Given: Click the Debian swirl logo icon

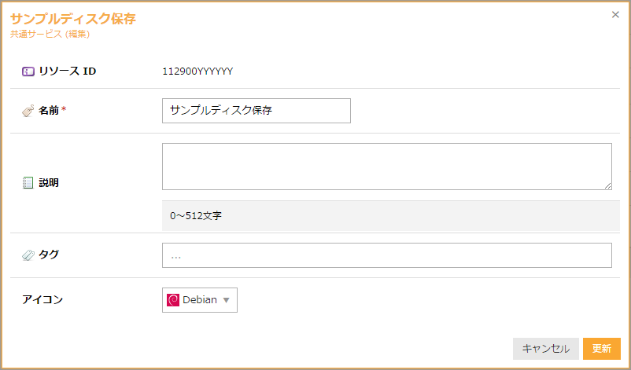Looking at the screenshot, I should point(173,300).
